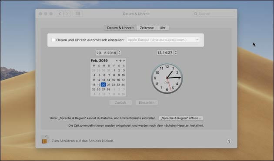Click the Feb. 2019 calendar header
Viewport: 274px width, 161px height.
(x=99, y=61)
